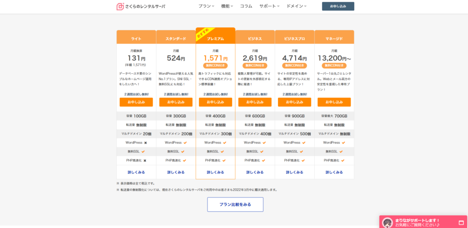Open 詳しくみる for the ビジネスプロ plan

[295, 172]
